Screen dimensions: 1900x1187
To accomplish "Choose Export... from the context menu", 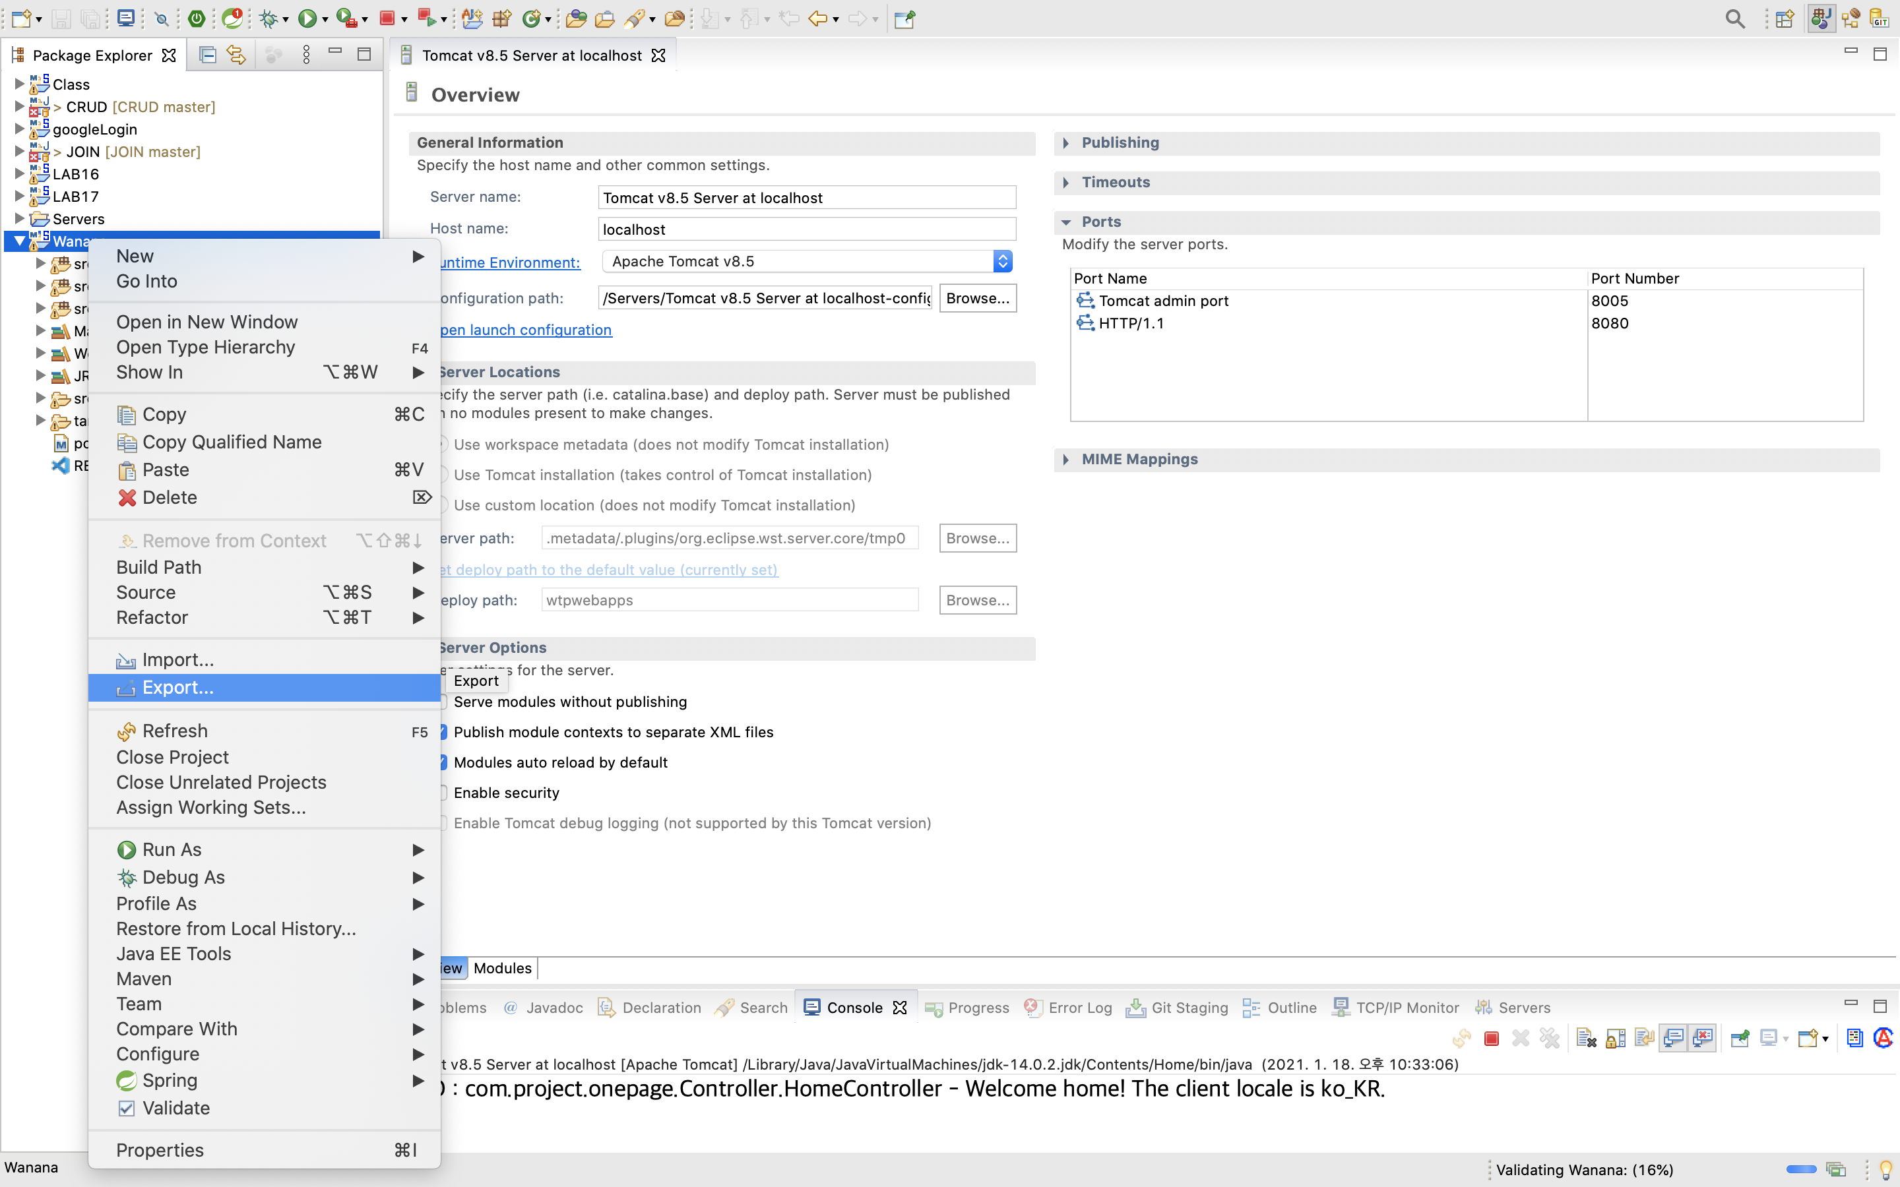I will (178, 688).
